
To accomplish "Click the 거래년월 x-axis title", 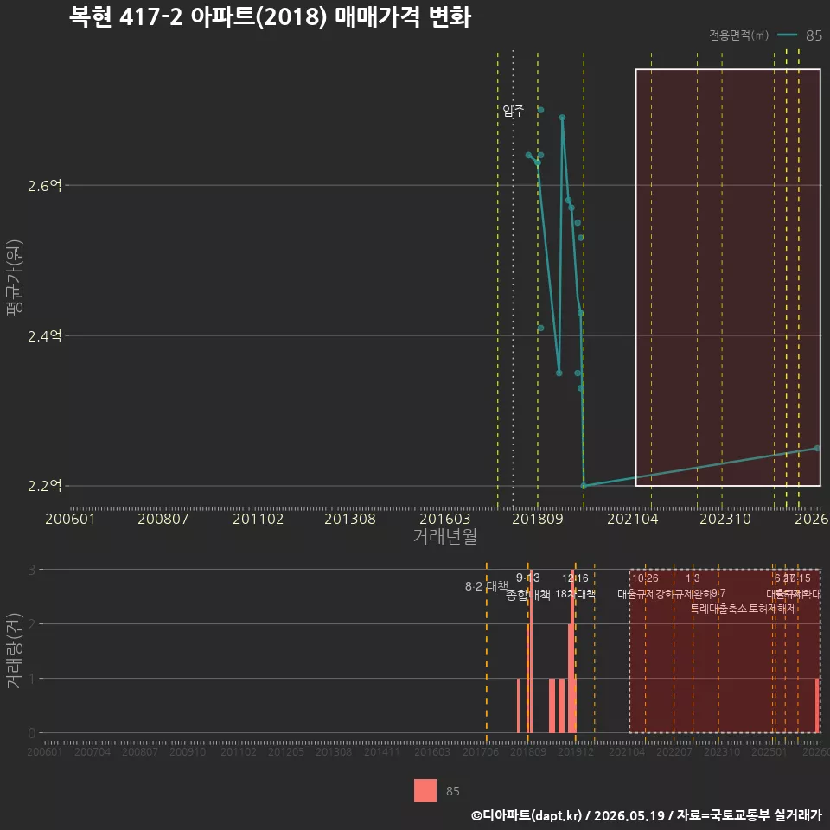I will coord(444,536).
